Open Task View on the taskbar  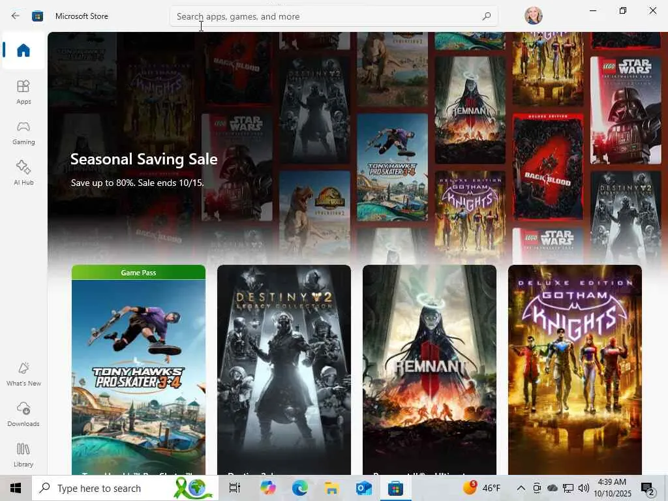(235, 488)
